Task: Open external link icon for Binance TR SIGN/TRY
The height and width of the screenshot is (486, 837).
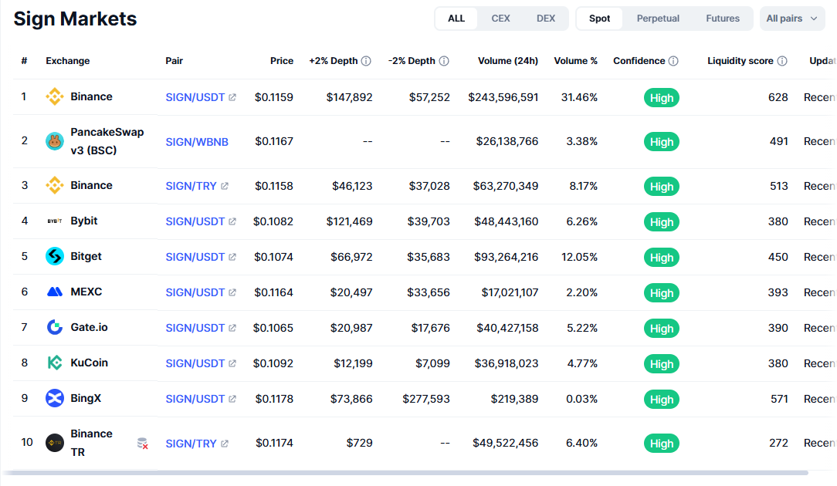Action: tap(225, 444)
